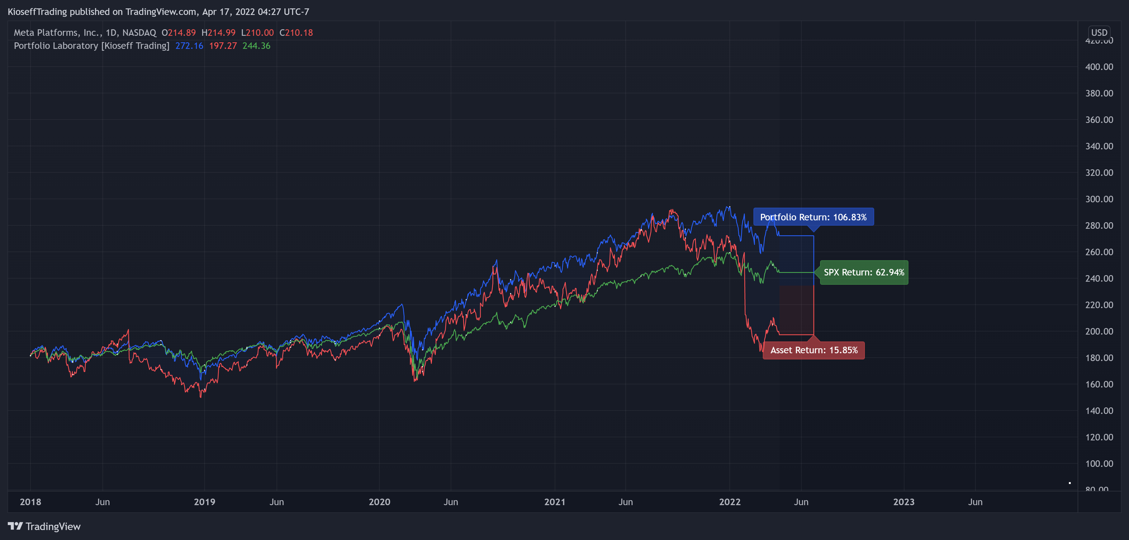Click the TradingView logo icon
1129x540 pixels.
click(x=15, y=526)
